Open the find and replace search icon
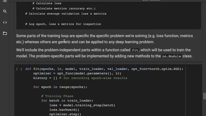 coord(5,11)
